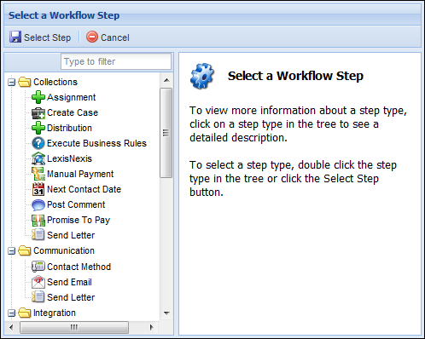Select the Distribution step
The width and height of the screenshot is (425, 339).
point(69,128)
